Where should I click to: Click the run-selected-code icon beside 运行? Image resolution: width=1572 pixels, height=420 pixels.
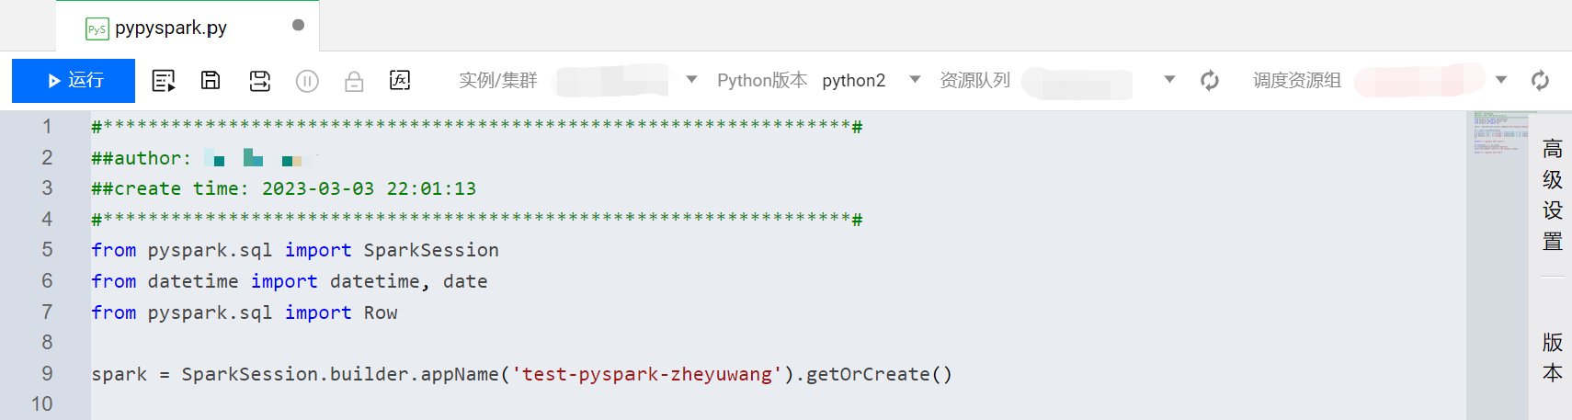[x=164, y=81]
